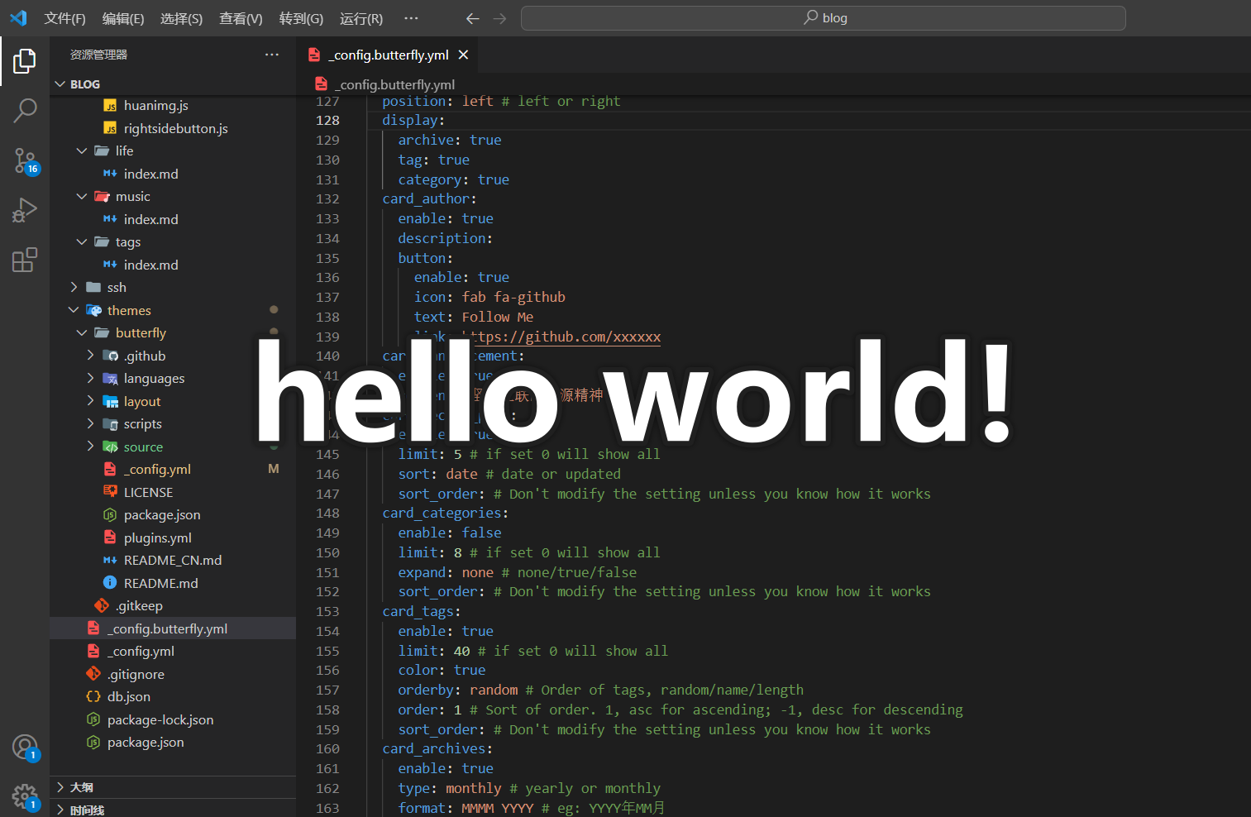Screen dimensions: 1251x817
Task: Click the blog command center search box
Action: coord(823,18)
